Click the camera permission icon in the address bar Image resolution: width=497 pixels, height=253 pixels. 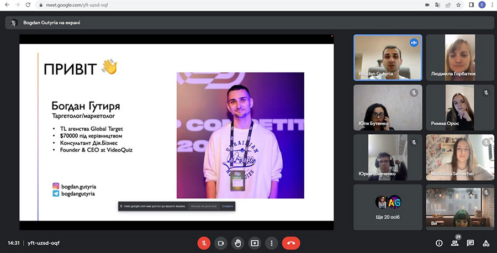tap(427, 5)
